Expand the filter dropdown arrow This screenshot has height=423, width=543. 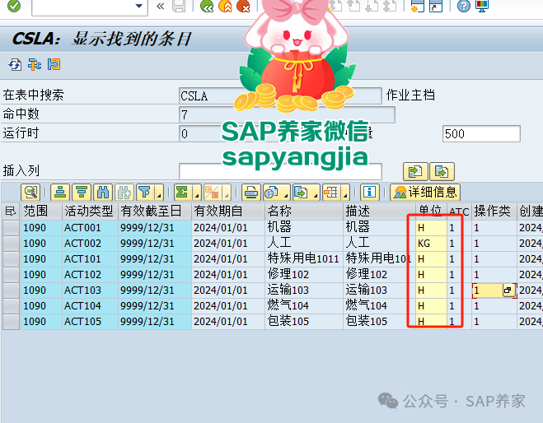[159, 193]
